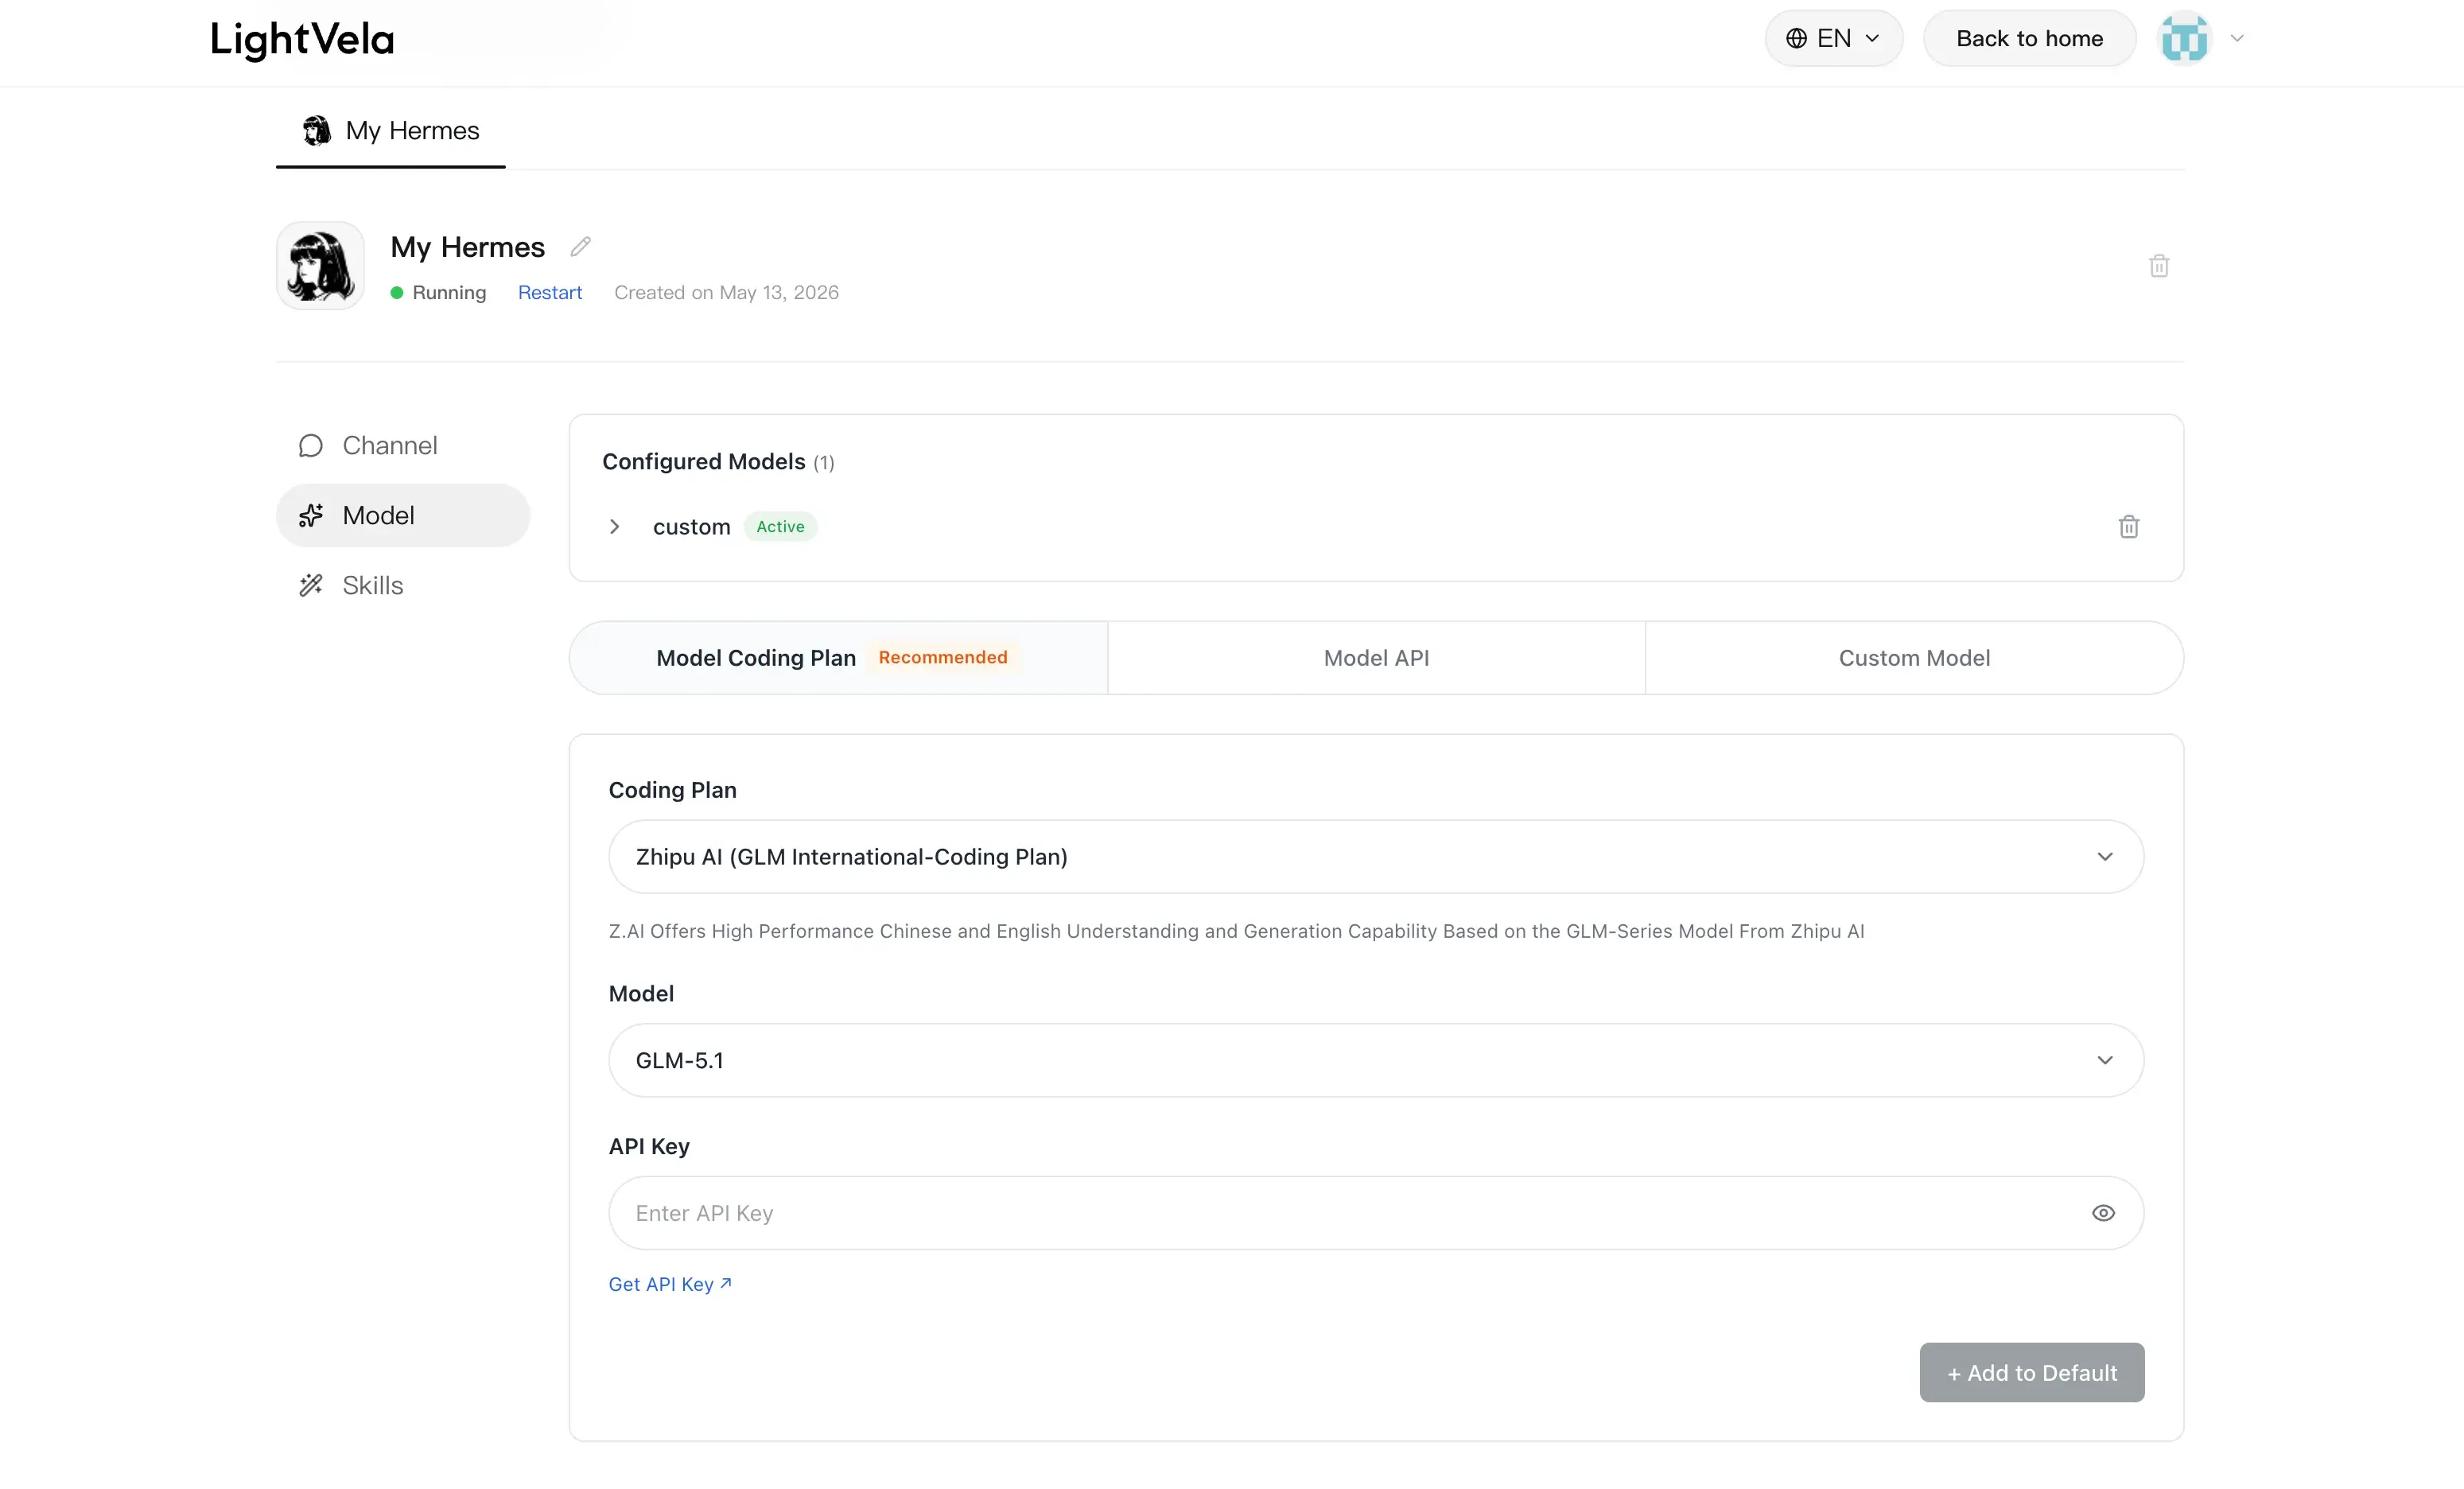The image size is (2464, 1489).
Task: Click the Add to Default button
Action: [x=2031, y=1373]
